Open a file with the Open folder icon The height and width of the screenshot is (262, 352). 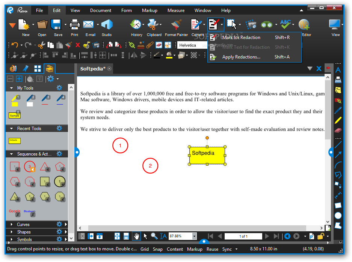coord(42,25)
